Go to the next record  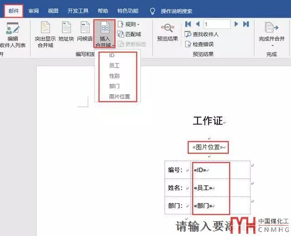pyautogui.click(x=236, y=24)
